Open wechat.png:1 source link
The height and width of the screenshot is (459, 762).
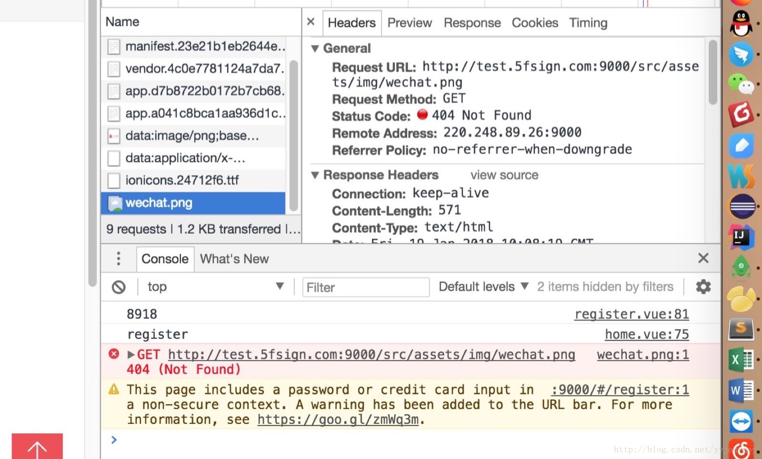[x=643, y=355]
